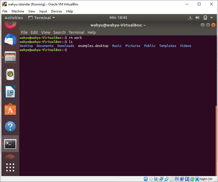Open the Terminal app menu dropdown
This screenshot has width=218, height=182.
click(41, 18)
